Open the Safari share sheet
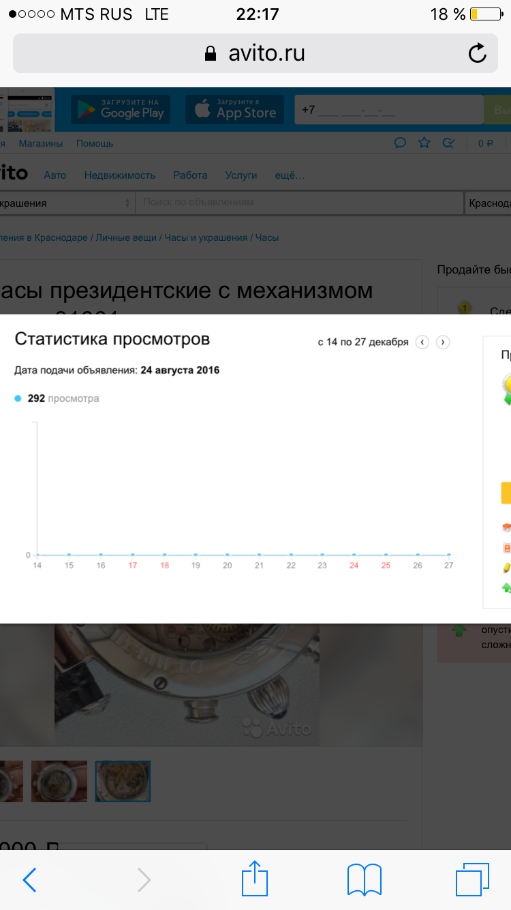Image resolution: width=511 pixels, height=910 pixels. pos(255,879)
